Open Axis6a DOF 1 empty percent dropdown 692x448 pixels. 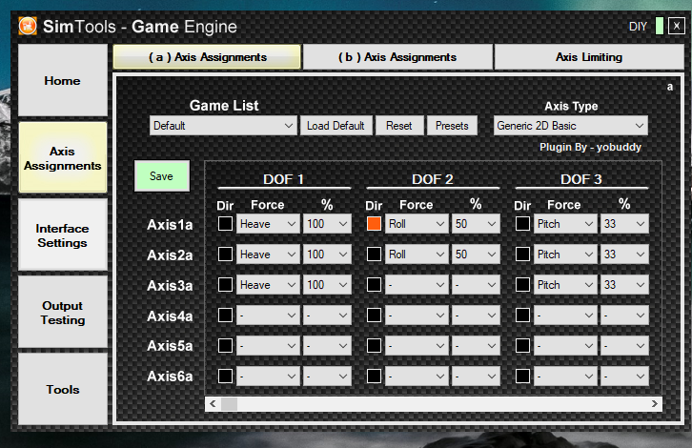click(327, 377)
